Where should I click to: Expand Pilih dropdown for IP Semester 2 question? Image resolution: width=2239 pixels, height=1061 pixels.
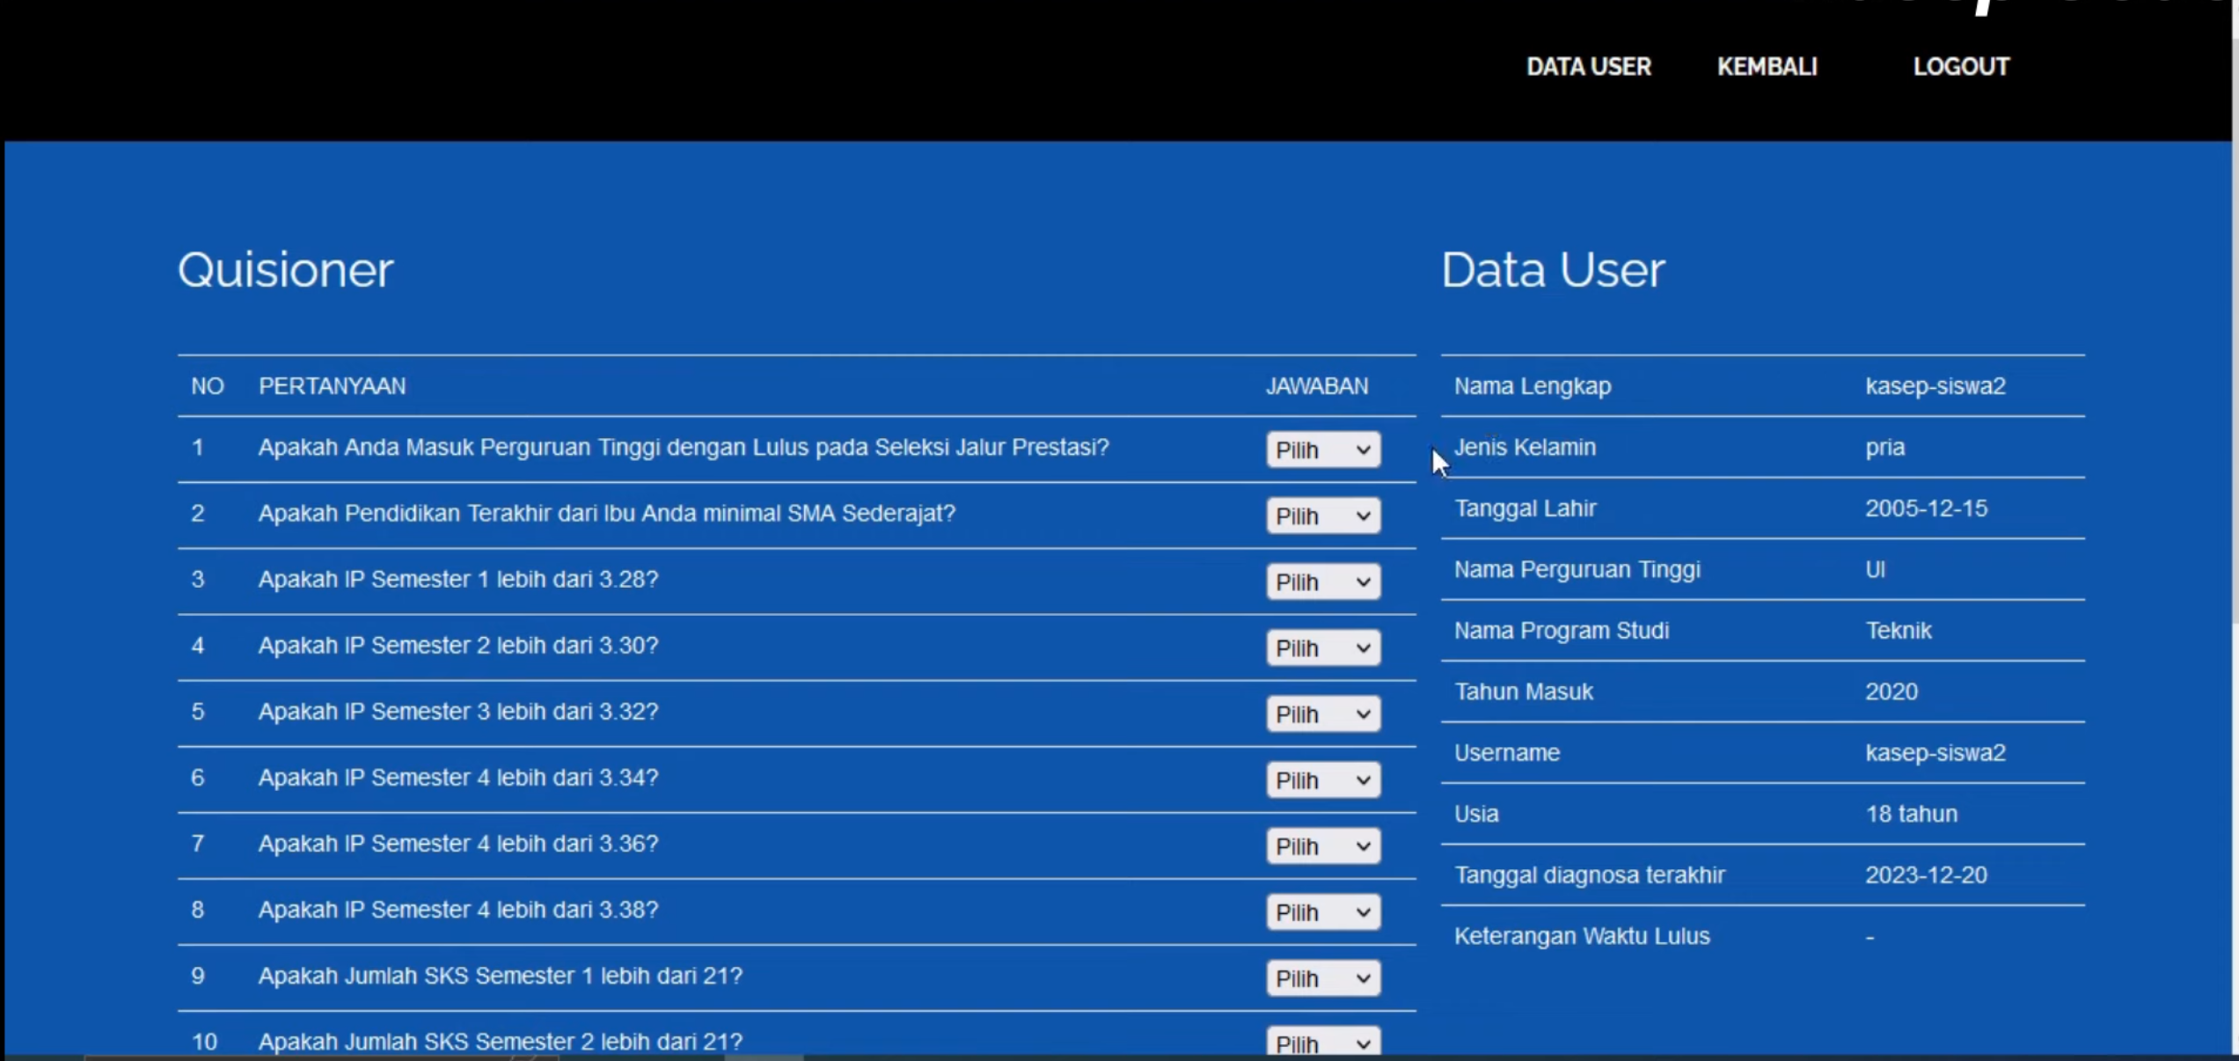click(1323, 648)
